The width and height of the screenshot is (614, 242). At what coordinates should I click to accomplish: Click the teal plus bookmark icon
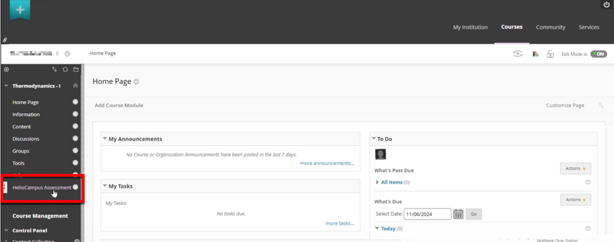point(20,10)
